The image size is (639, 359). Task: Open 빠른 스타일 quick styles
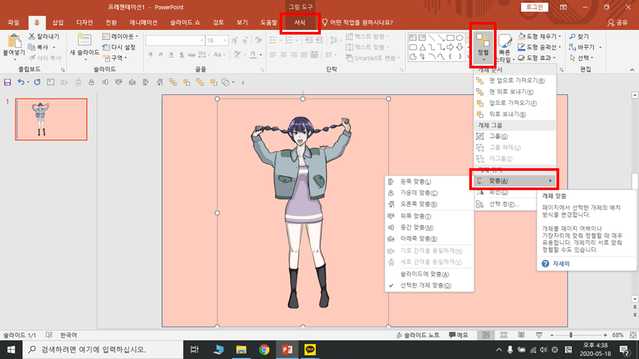pos(505,48)
